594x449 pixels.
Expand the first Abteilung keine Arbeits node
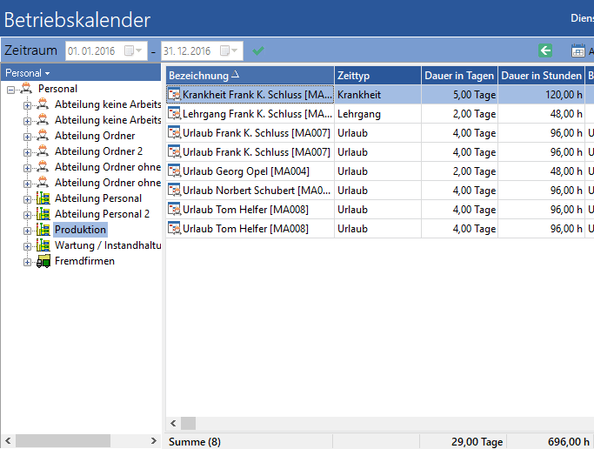click(27, 105)
